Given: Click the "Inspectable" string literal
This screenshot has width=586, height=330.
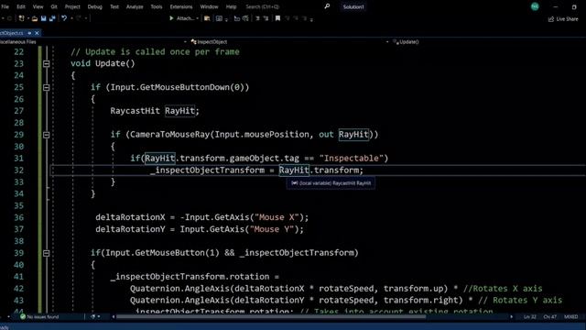Looking at the screenshot, I should (352, 159).
